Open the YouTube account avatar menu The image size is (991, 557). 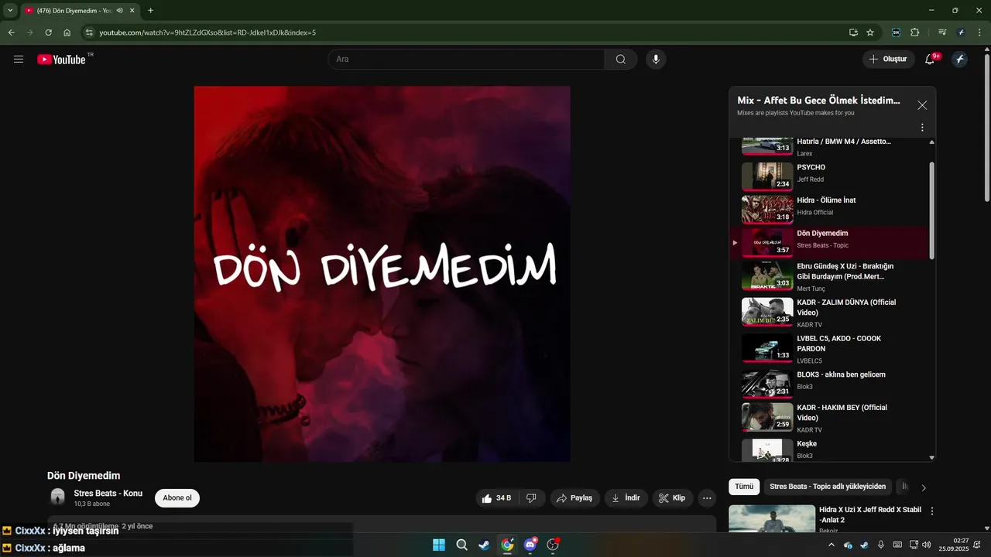coord(960,60)
